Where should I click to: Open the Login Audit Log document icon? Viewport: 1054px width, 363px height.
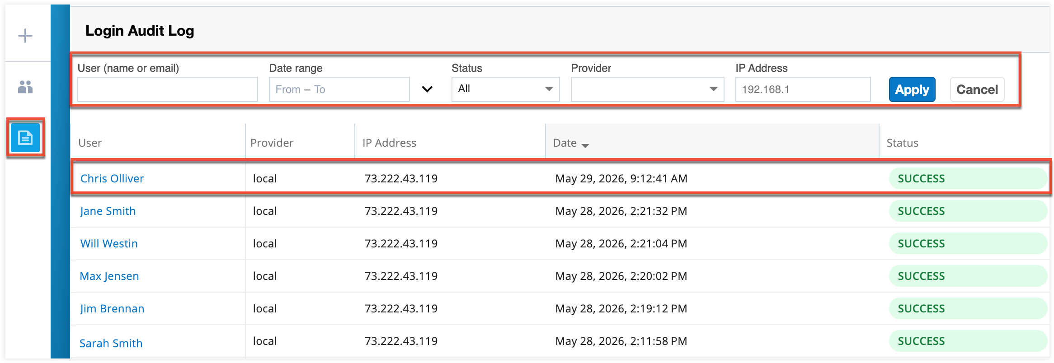(x=25, y=138)
